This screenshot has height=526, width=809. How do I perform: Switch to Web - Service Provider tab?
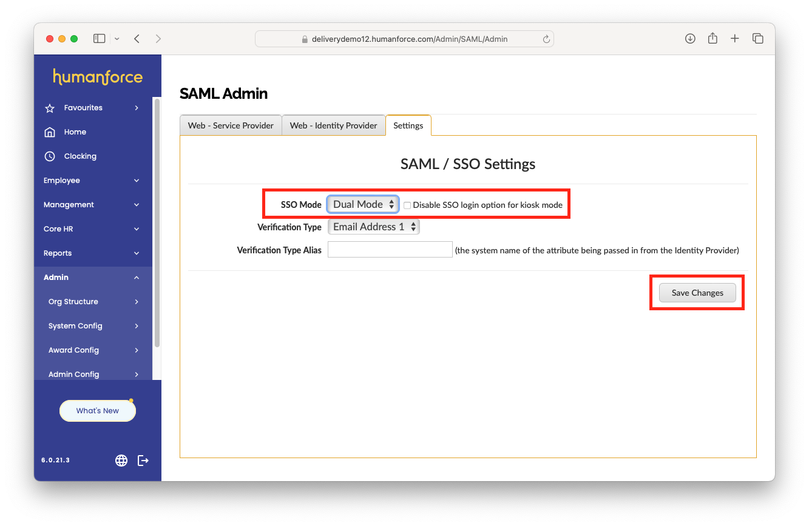231,125
